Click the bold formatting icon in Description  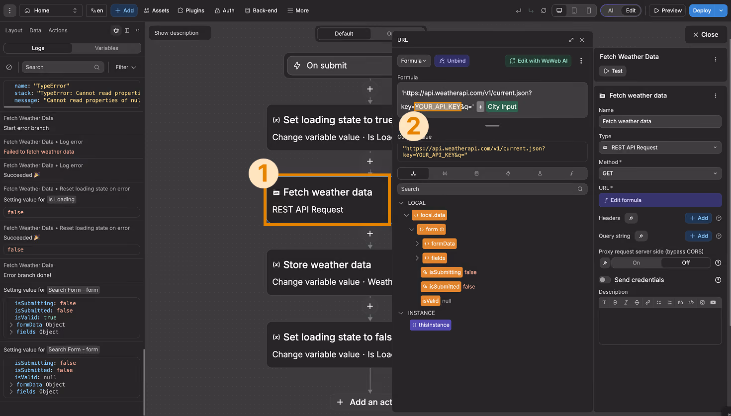615,302
